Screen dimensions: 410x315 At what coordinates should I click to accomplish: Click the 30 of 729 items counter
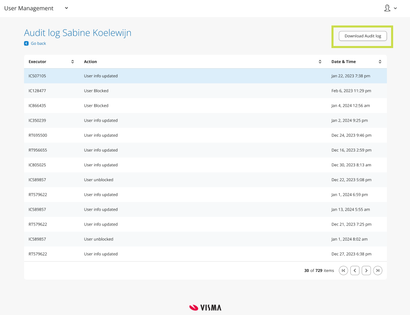pyautogui.click(x=319, y=271)
